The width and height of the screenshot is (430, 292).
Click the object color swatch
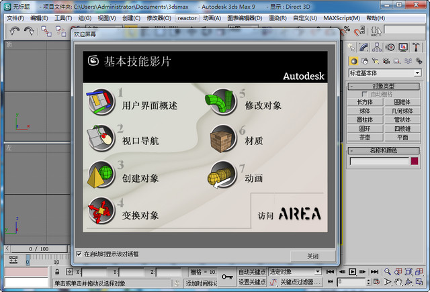pos(415,161)
